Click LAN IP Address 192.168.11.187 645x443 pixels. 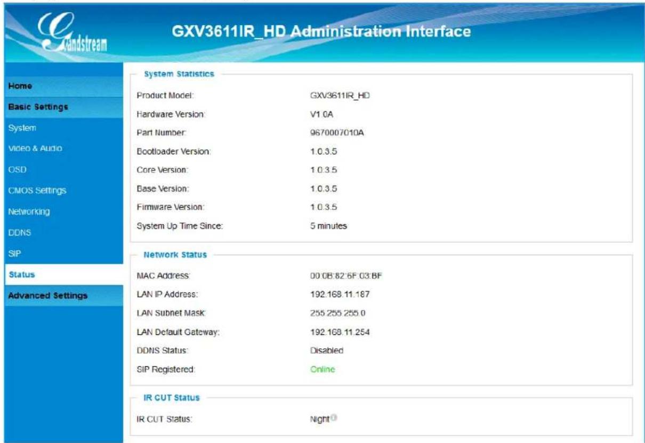click(340, 294)
